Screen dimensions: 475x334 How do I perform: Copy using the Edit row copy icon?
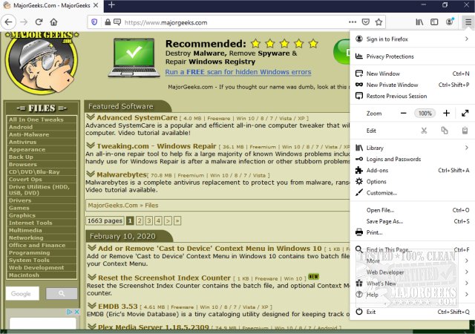(x=445, y=131)
